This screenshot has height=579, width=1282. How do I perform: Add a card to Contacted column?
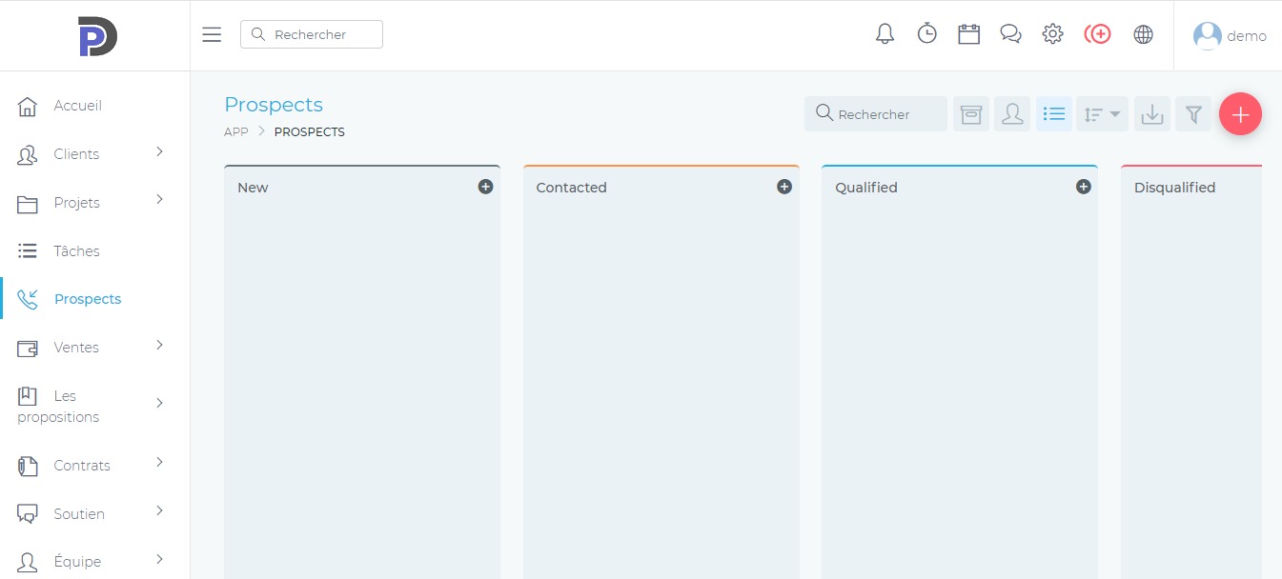[784, 187]
